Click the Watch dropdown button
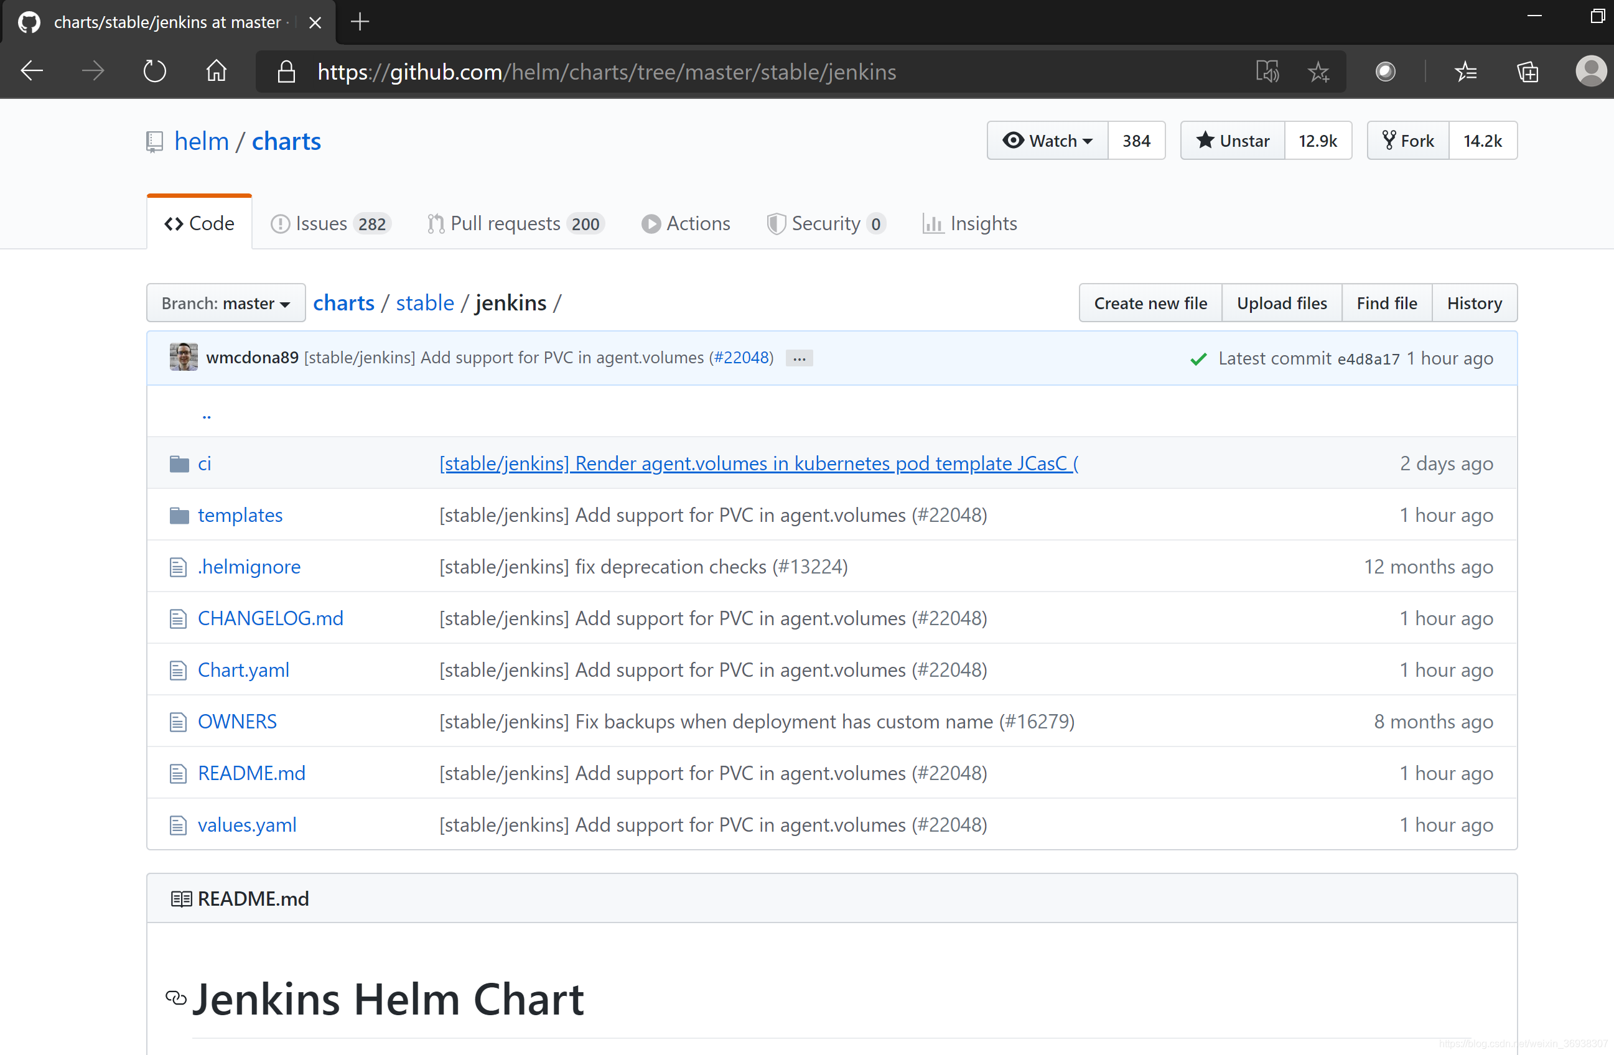1614x1055 pixels. point(1043,140)
